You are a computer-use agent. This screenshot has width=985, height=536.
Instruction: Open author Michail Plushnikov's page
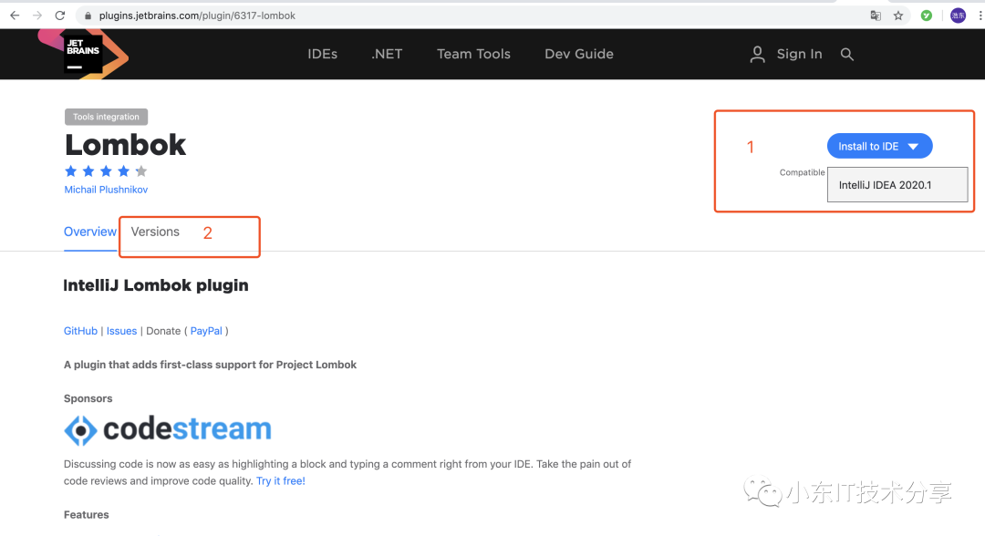106,190
